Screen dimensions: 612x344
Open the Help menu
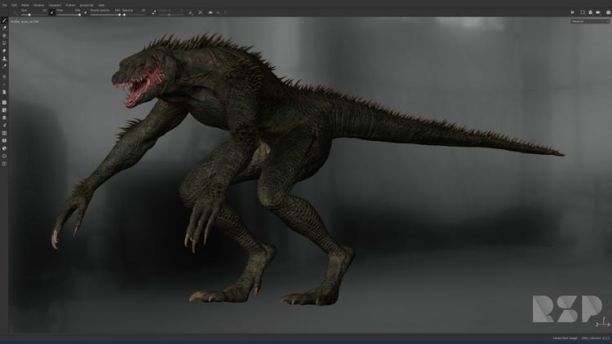click(101, 4)
